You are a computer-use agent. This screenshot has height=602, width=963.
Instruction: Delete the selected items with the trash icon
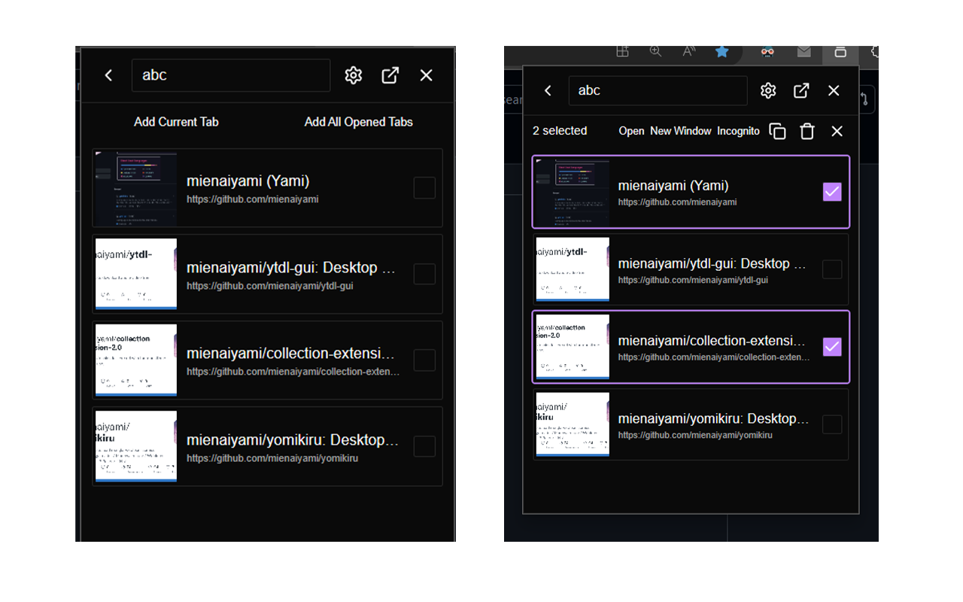point(807,132)
